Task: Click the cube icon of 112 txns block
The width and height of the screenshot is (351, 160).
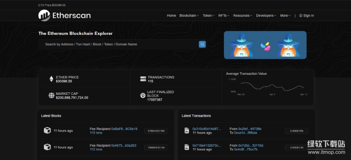Action: pos(47,147)
